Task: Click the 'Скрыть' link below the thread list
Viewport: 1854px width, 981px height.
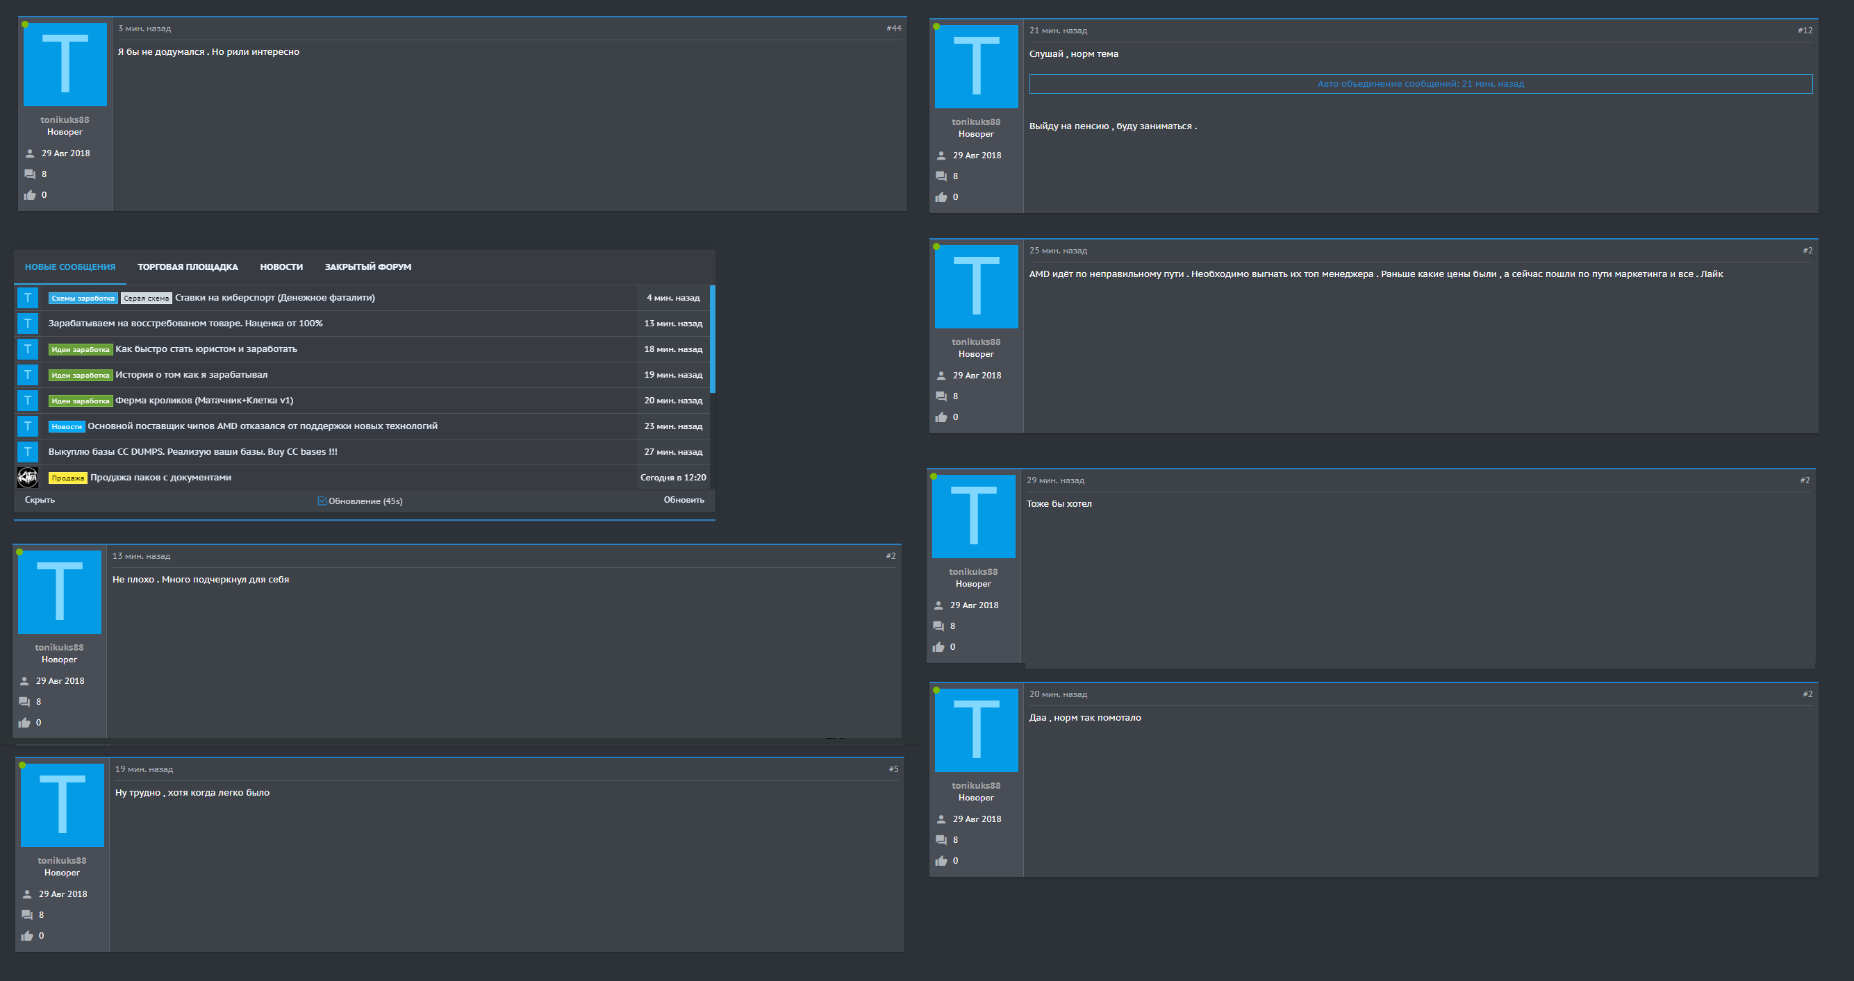Action: click(40, 500)
